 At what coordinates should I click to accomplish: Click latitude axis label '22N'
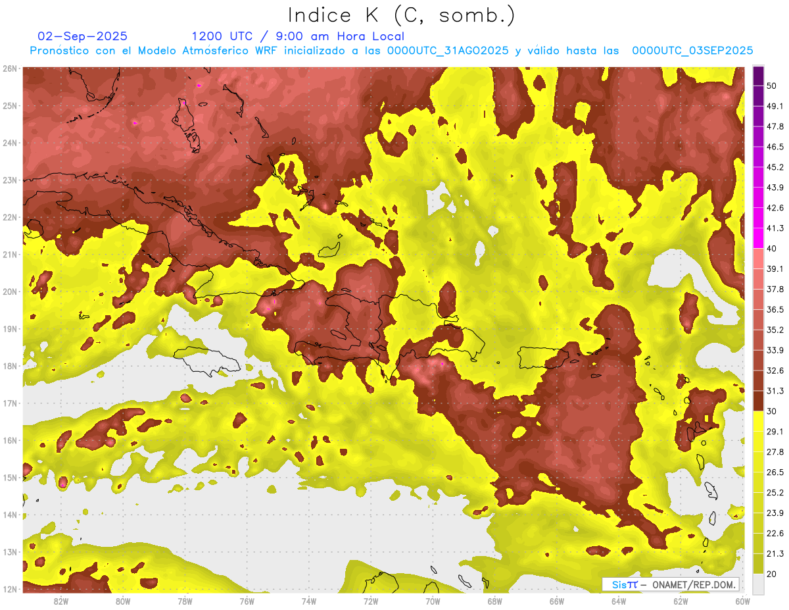point(10,217)
